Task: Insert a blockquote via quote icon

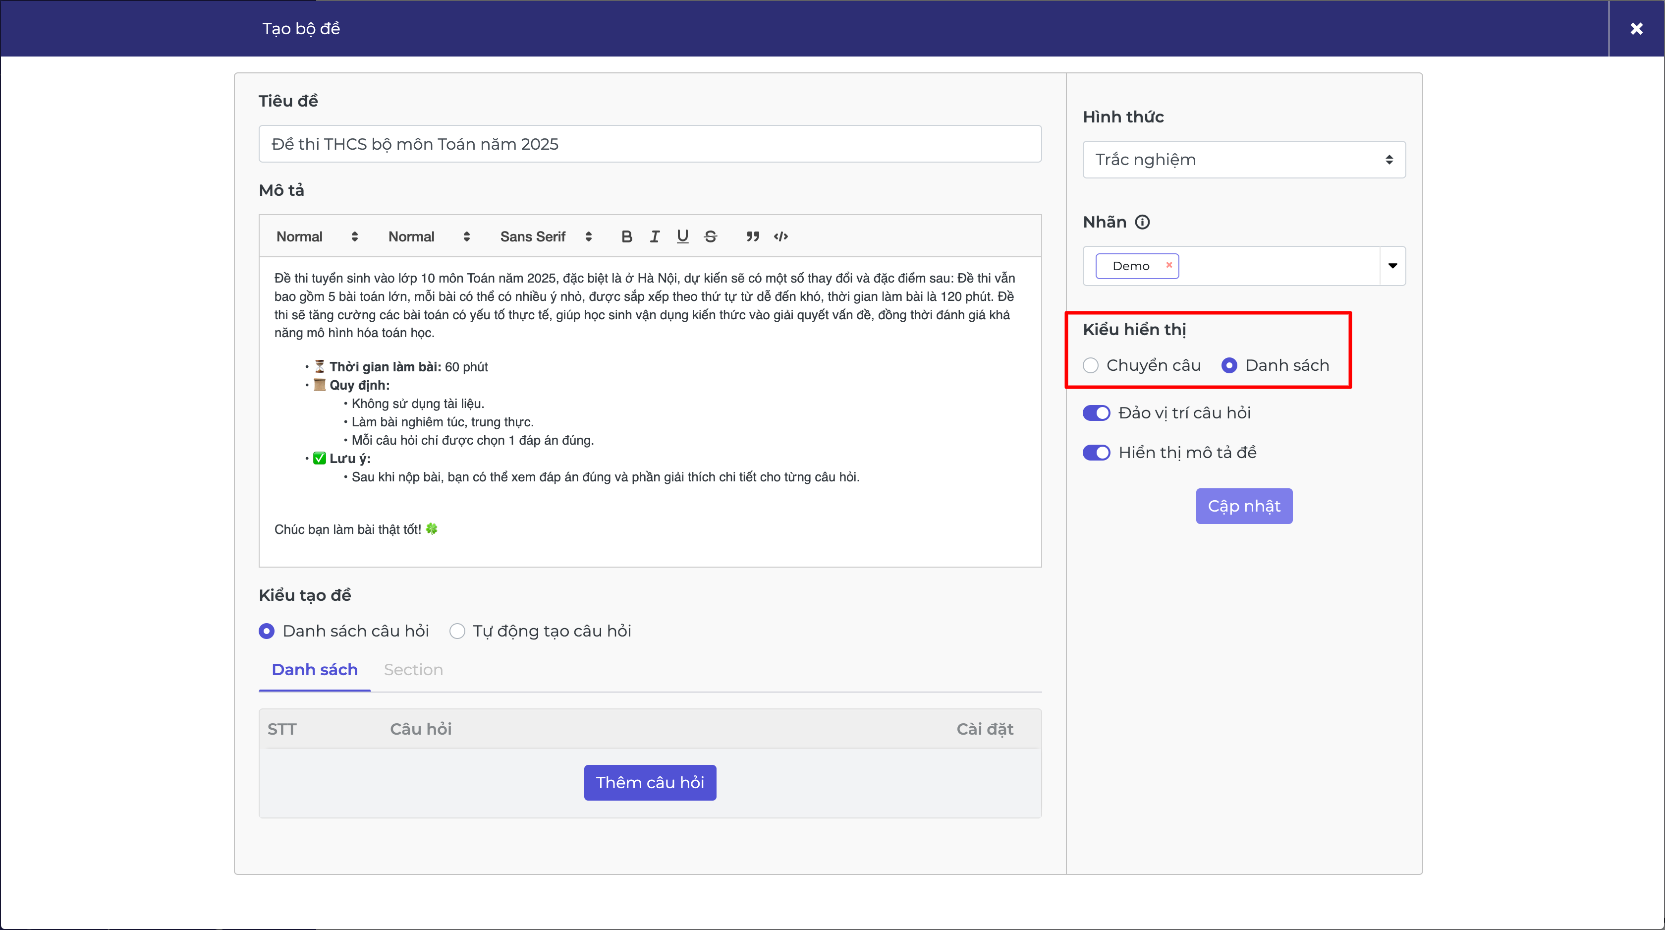Action: (x=752, y=236)
